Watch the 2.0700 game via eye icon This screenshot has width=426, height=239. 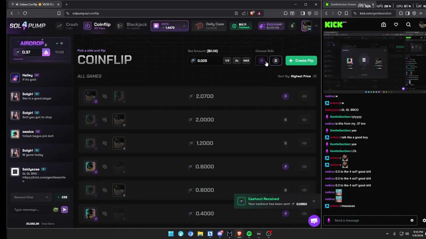[304, 96]
